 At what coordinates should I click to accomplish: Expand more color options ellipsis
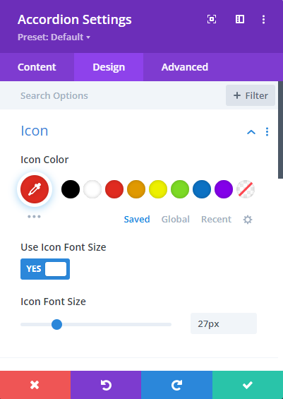coord(34,217)
